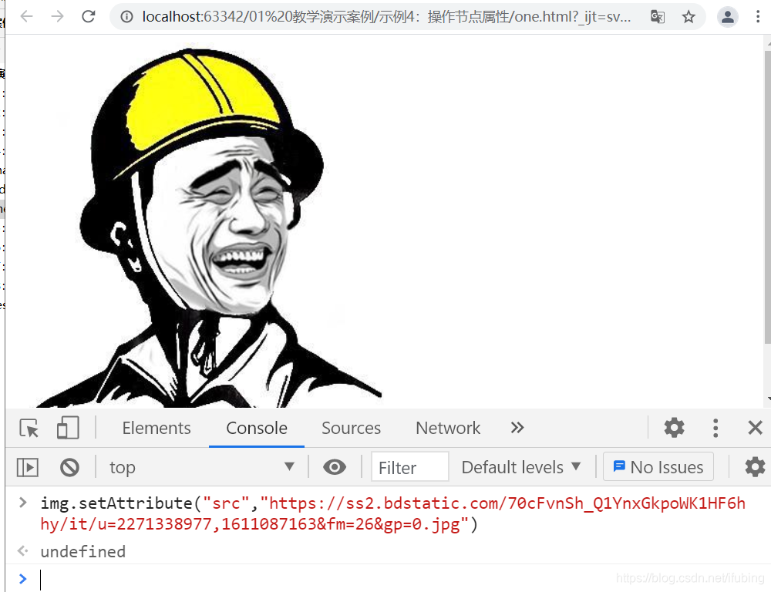Click the page vertical scrollbar

tap(768, 197)
